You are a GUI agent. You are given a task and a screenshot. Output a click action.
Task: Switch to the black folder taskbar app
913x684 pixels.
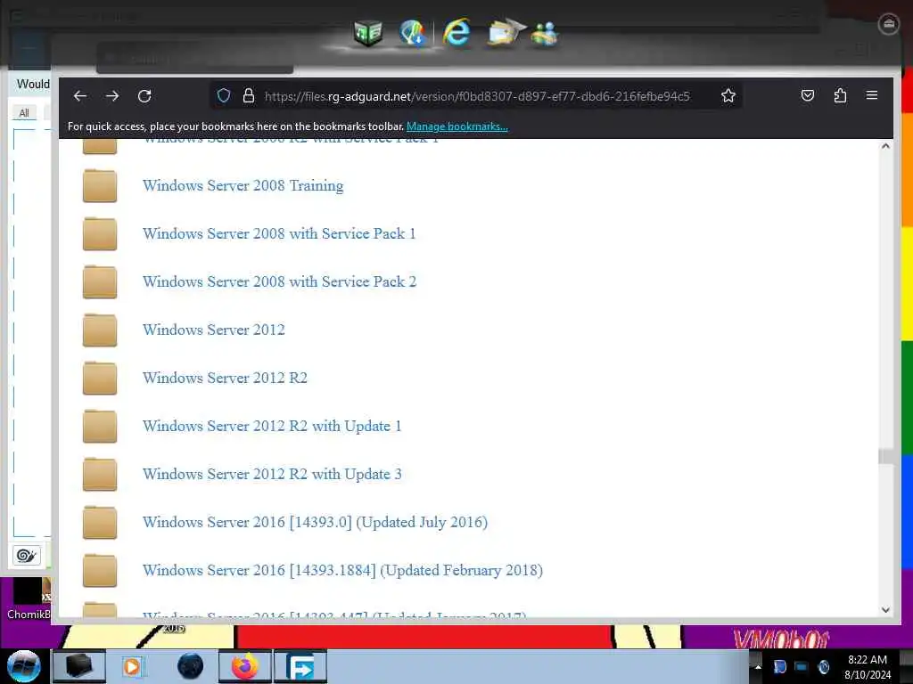pyautogui.click(x=79, y=666)
